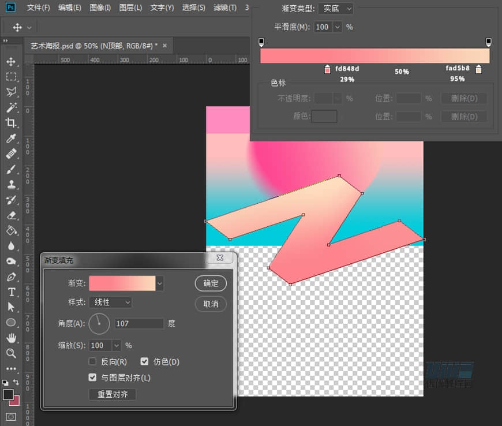Select the Sponge tool
This screenshot has height=426, width=502.
point(11,261)
